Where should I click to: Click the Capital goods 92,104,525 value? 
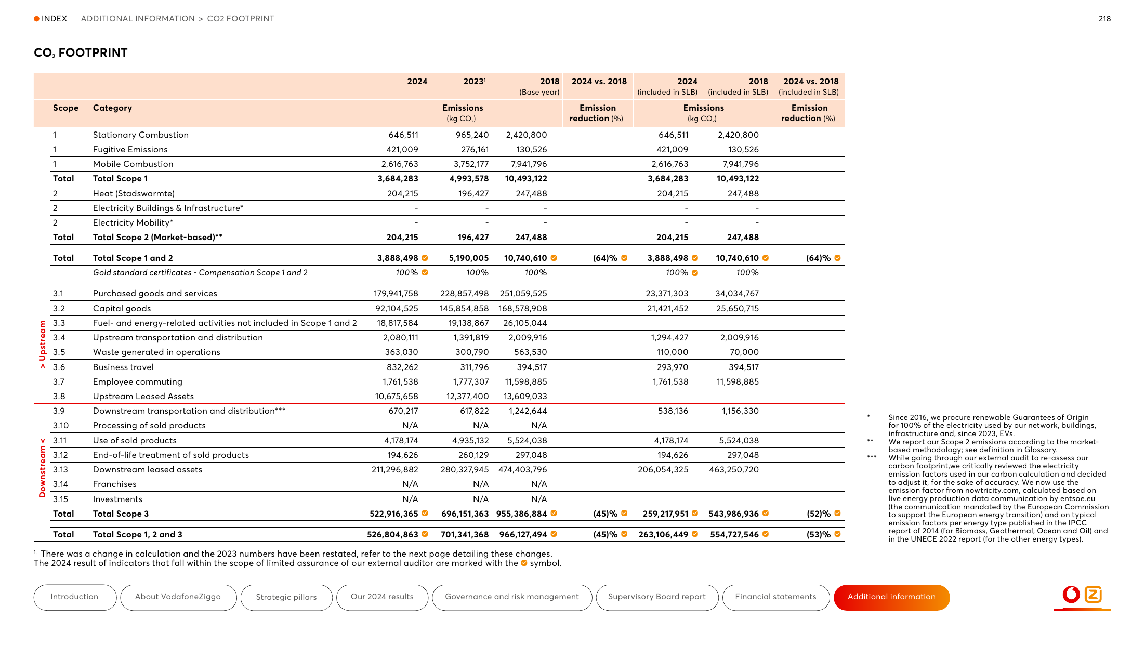pyautogui.click(x=397, y=309)
